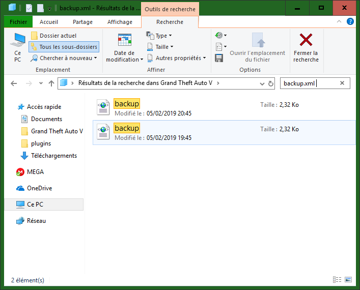The image size is (360, 290).
Task: Open Customize Quick Access Toolbar dropdown
Action: pyautogui.click(x=49, y=9)
